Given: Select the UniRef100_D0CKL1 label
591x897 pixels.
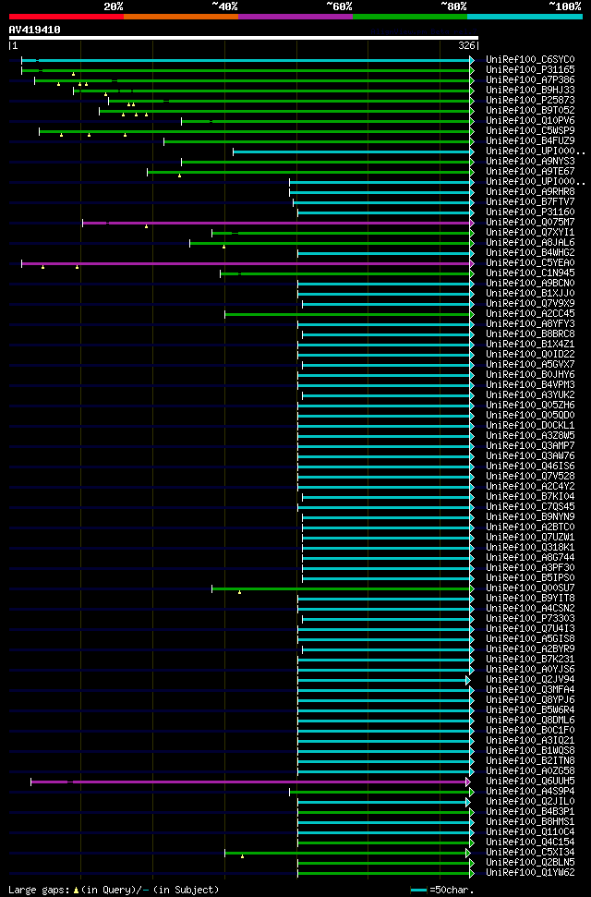Looking at the screenshot, I should [530, 426].
